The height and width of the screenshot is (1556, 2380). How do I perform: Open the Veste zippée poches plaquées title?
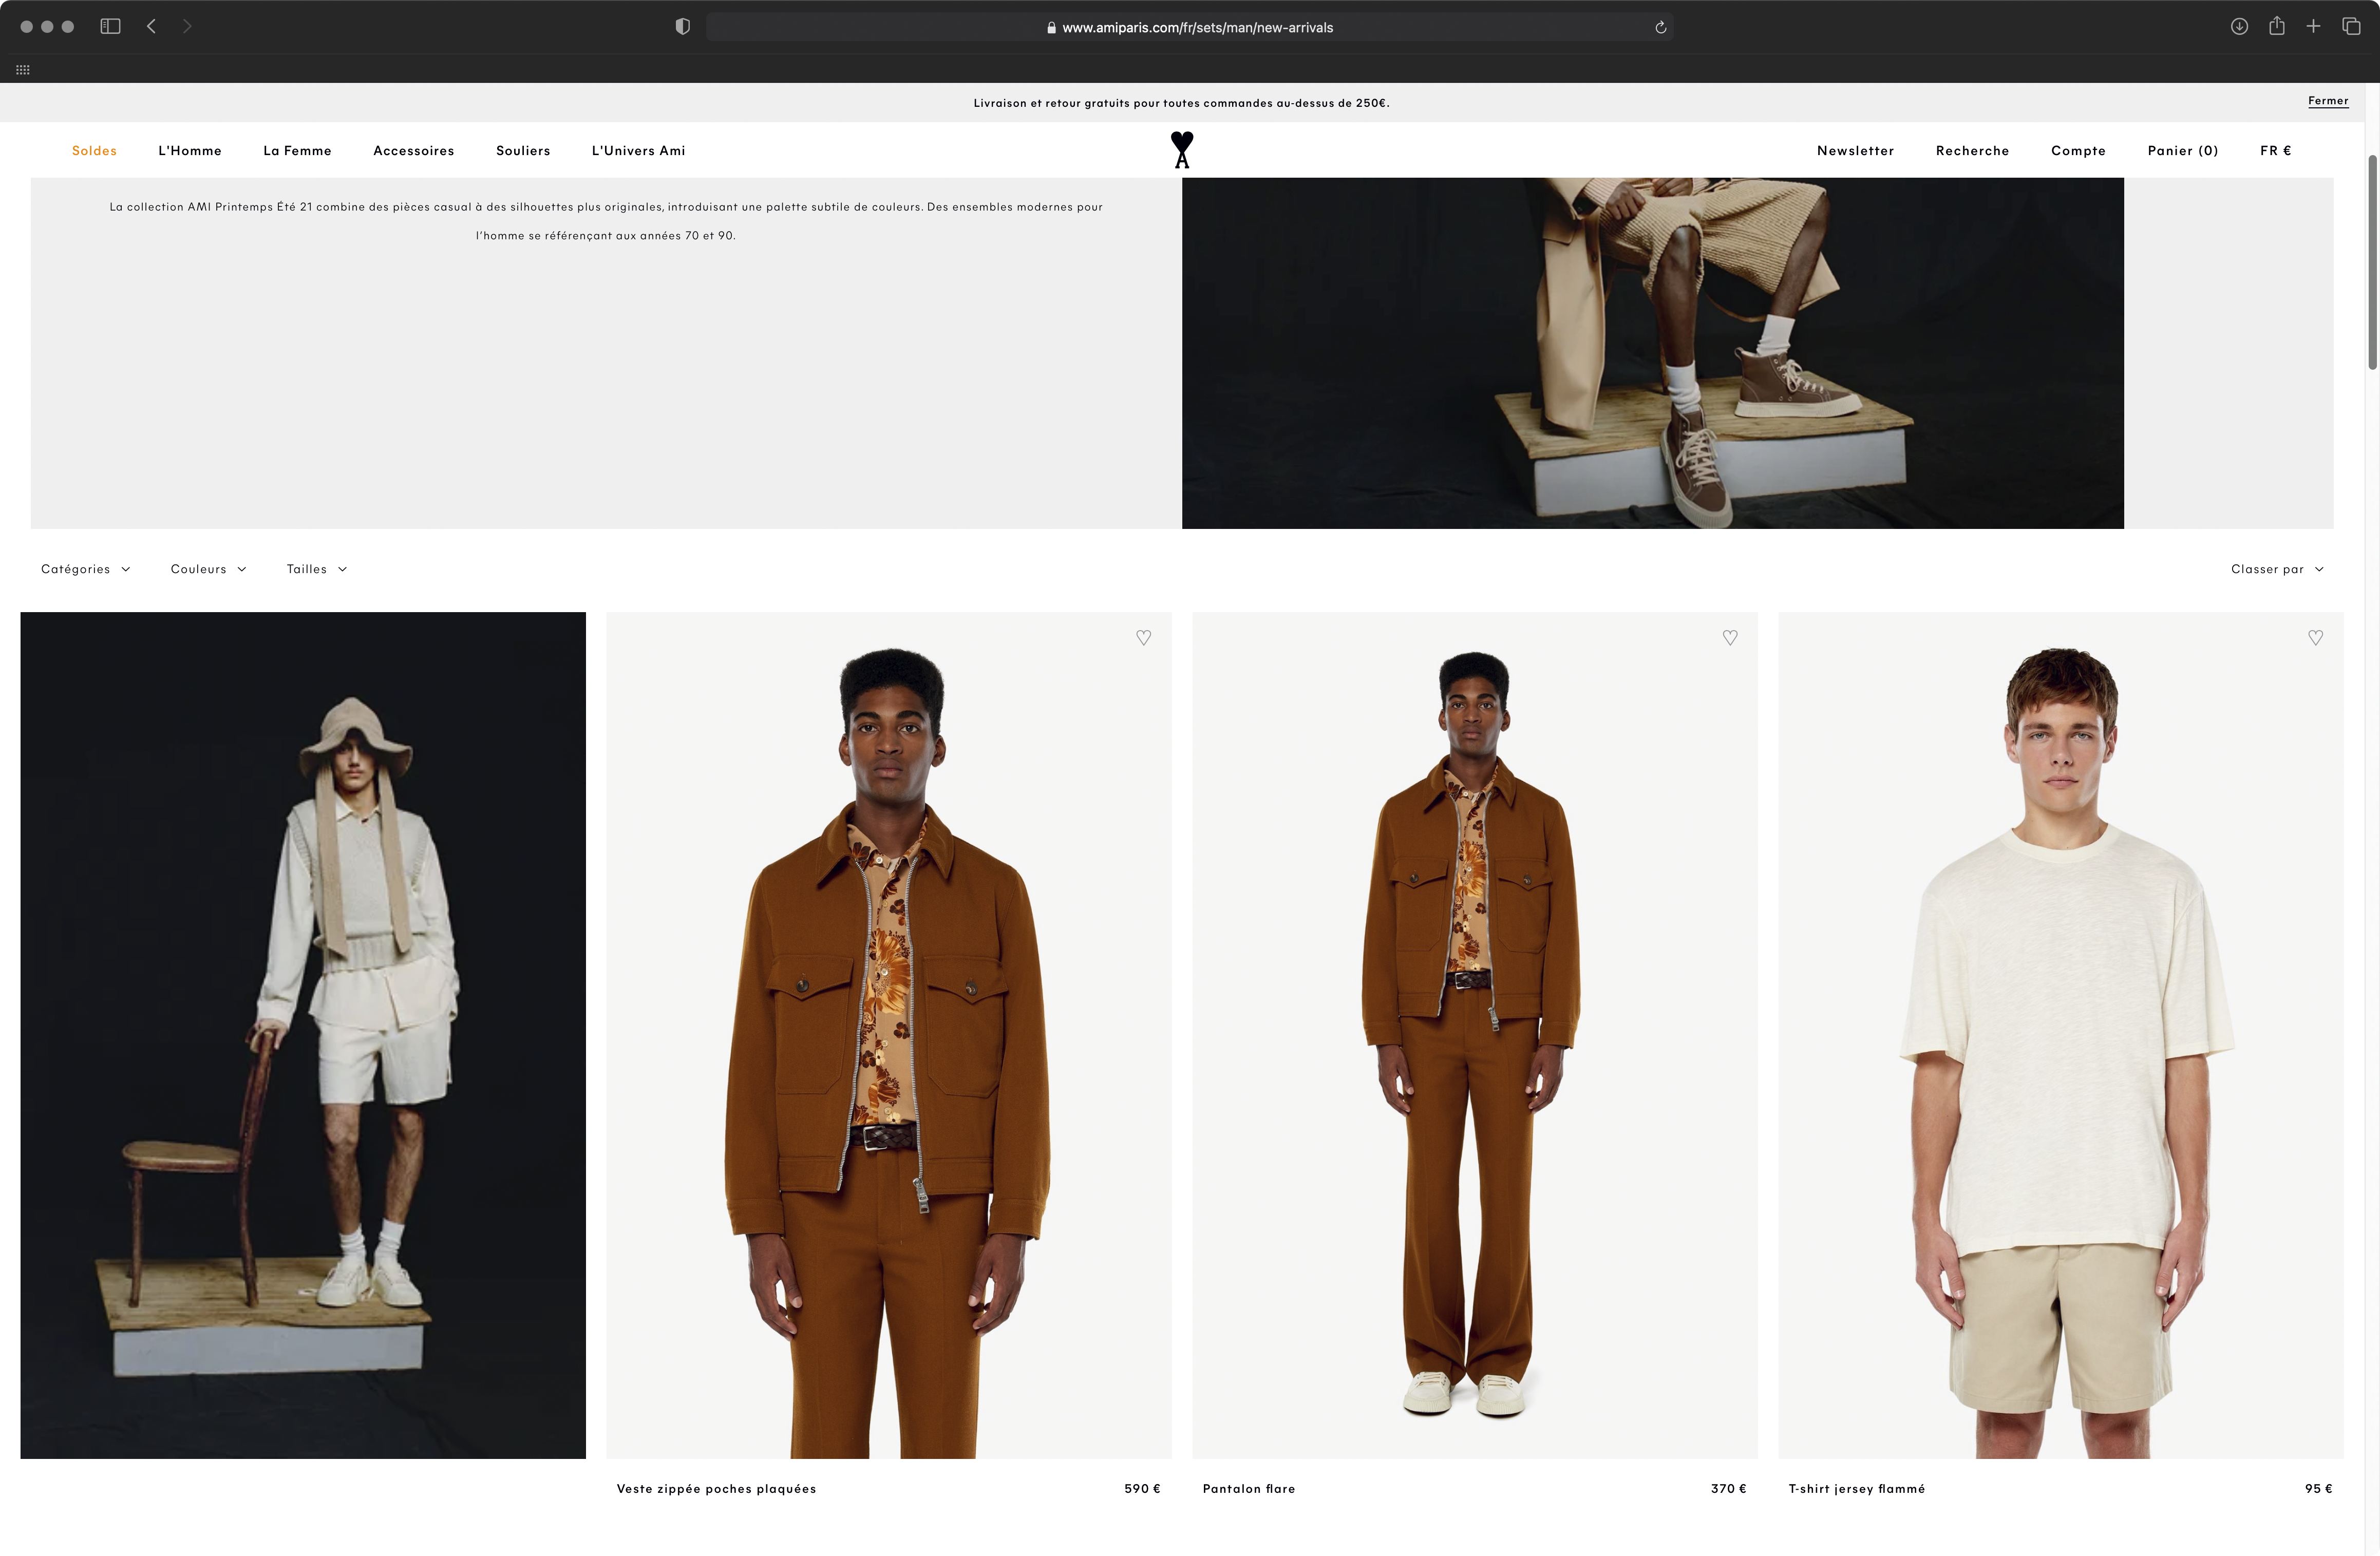tap(716, 1489)
